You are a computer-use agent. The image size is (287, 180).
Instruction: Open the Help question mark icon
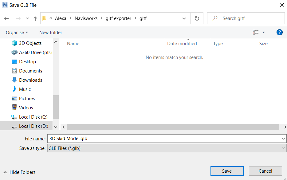279,32
